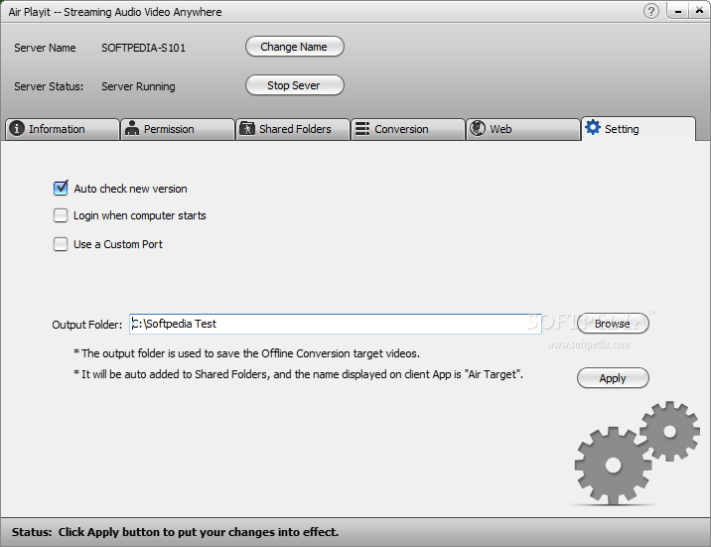Click the Information tab's info icon
The width and height of the screenshot is (711, 547).
coord(17,128)
